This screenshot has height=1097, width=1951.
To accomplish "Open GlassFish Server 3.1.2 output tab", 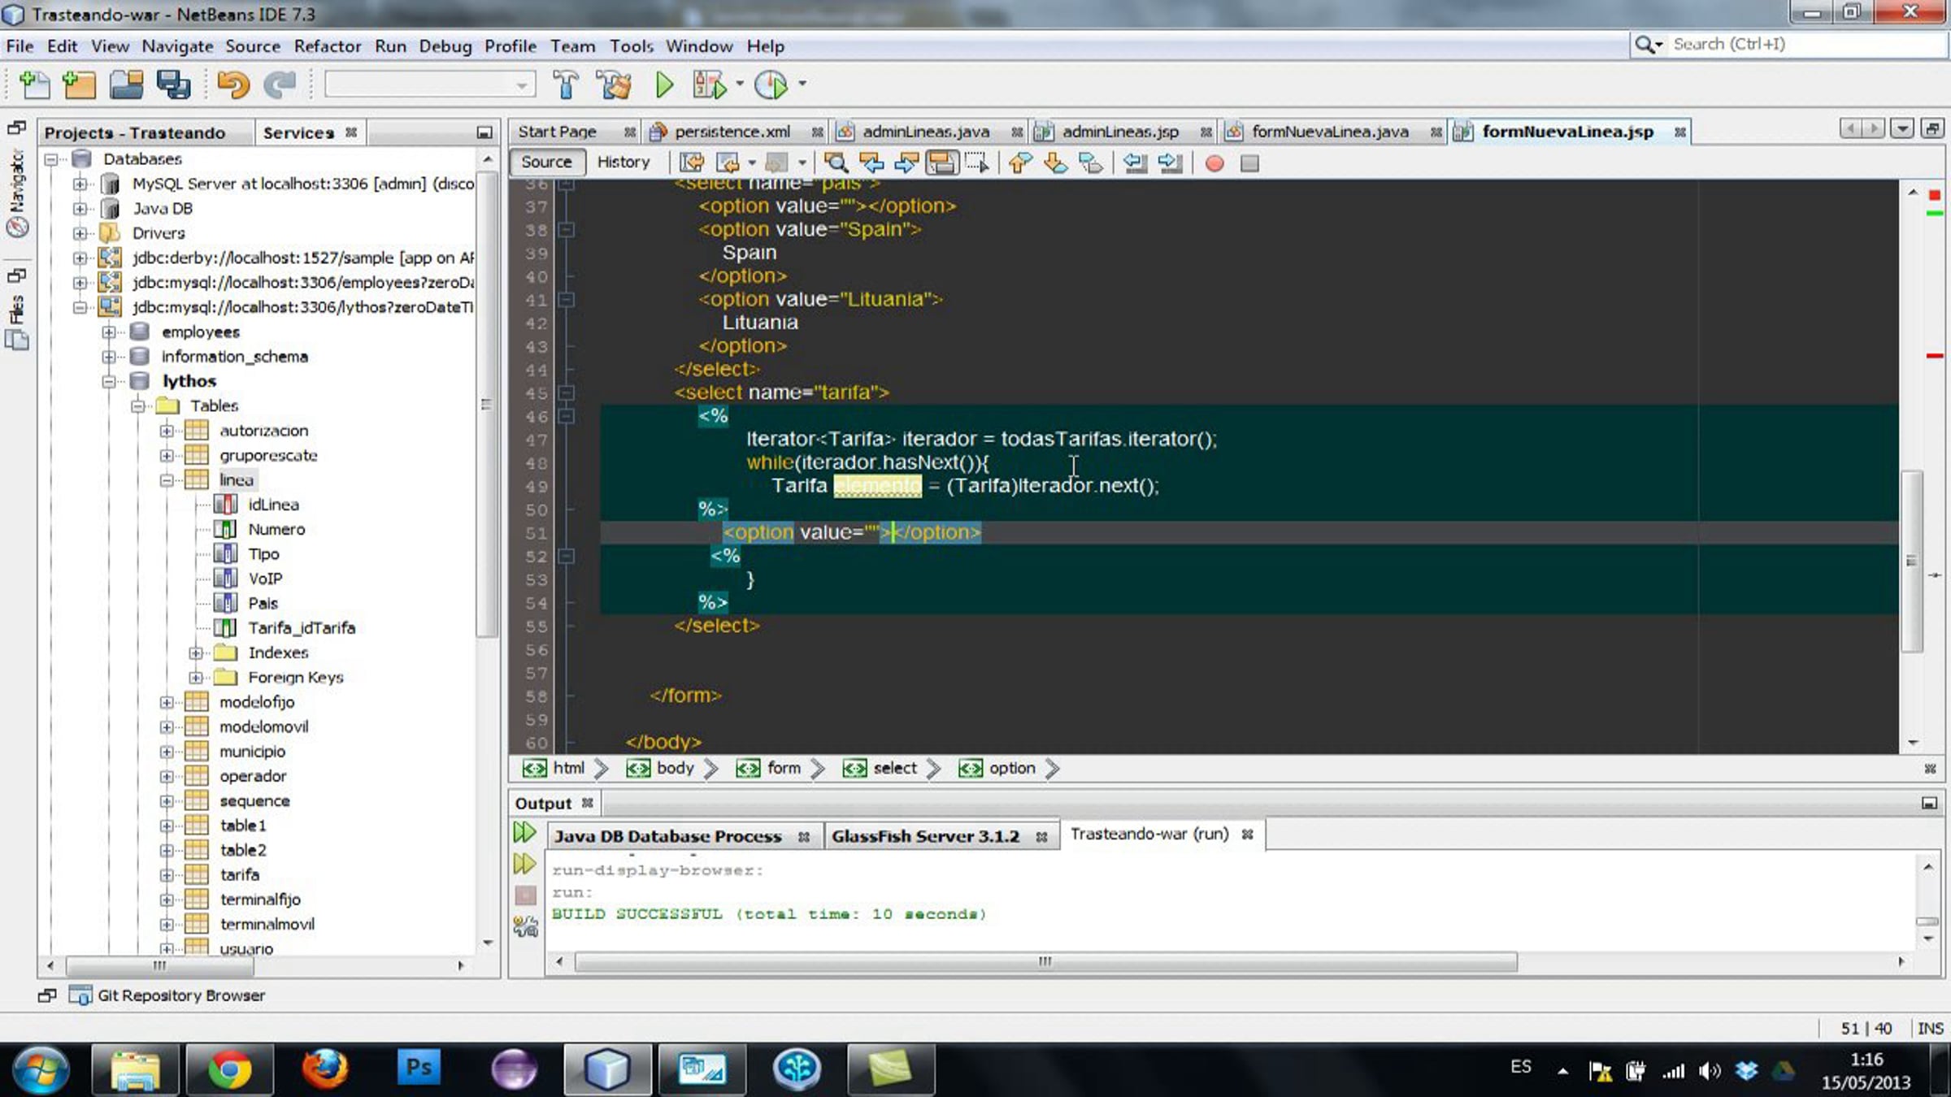I will pos(925,836).
